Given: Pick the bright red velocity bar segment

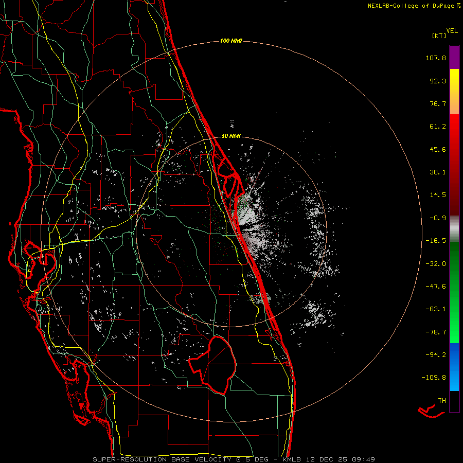Looking at the screenshot, I should coord(454,124).
